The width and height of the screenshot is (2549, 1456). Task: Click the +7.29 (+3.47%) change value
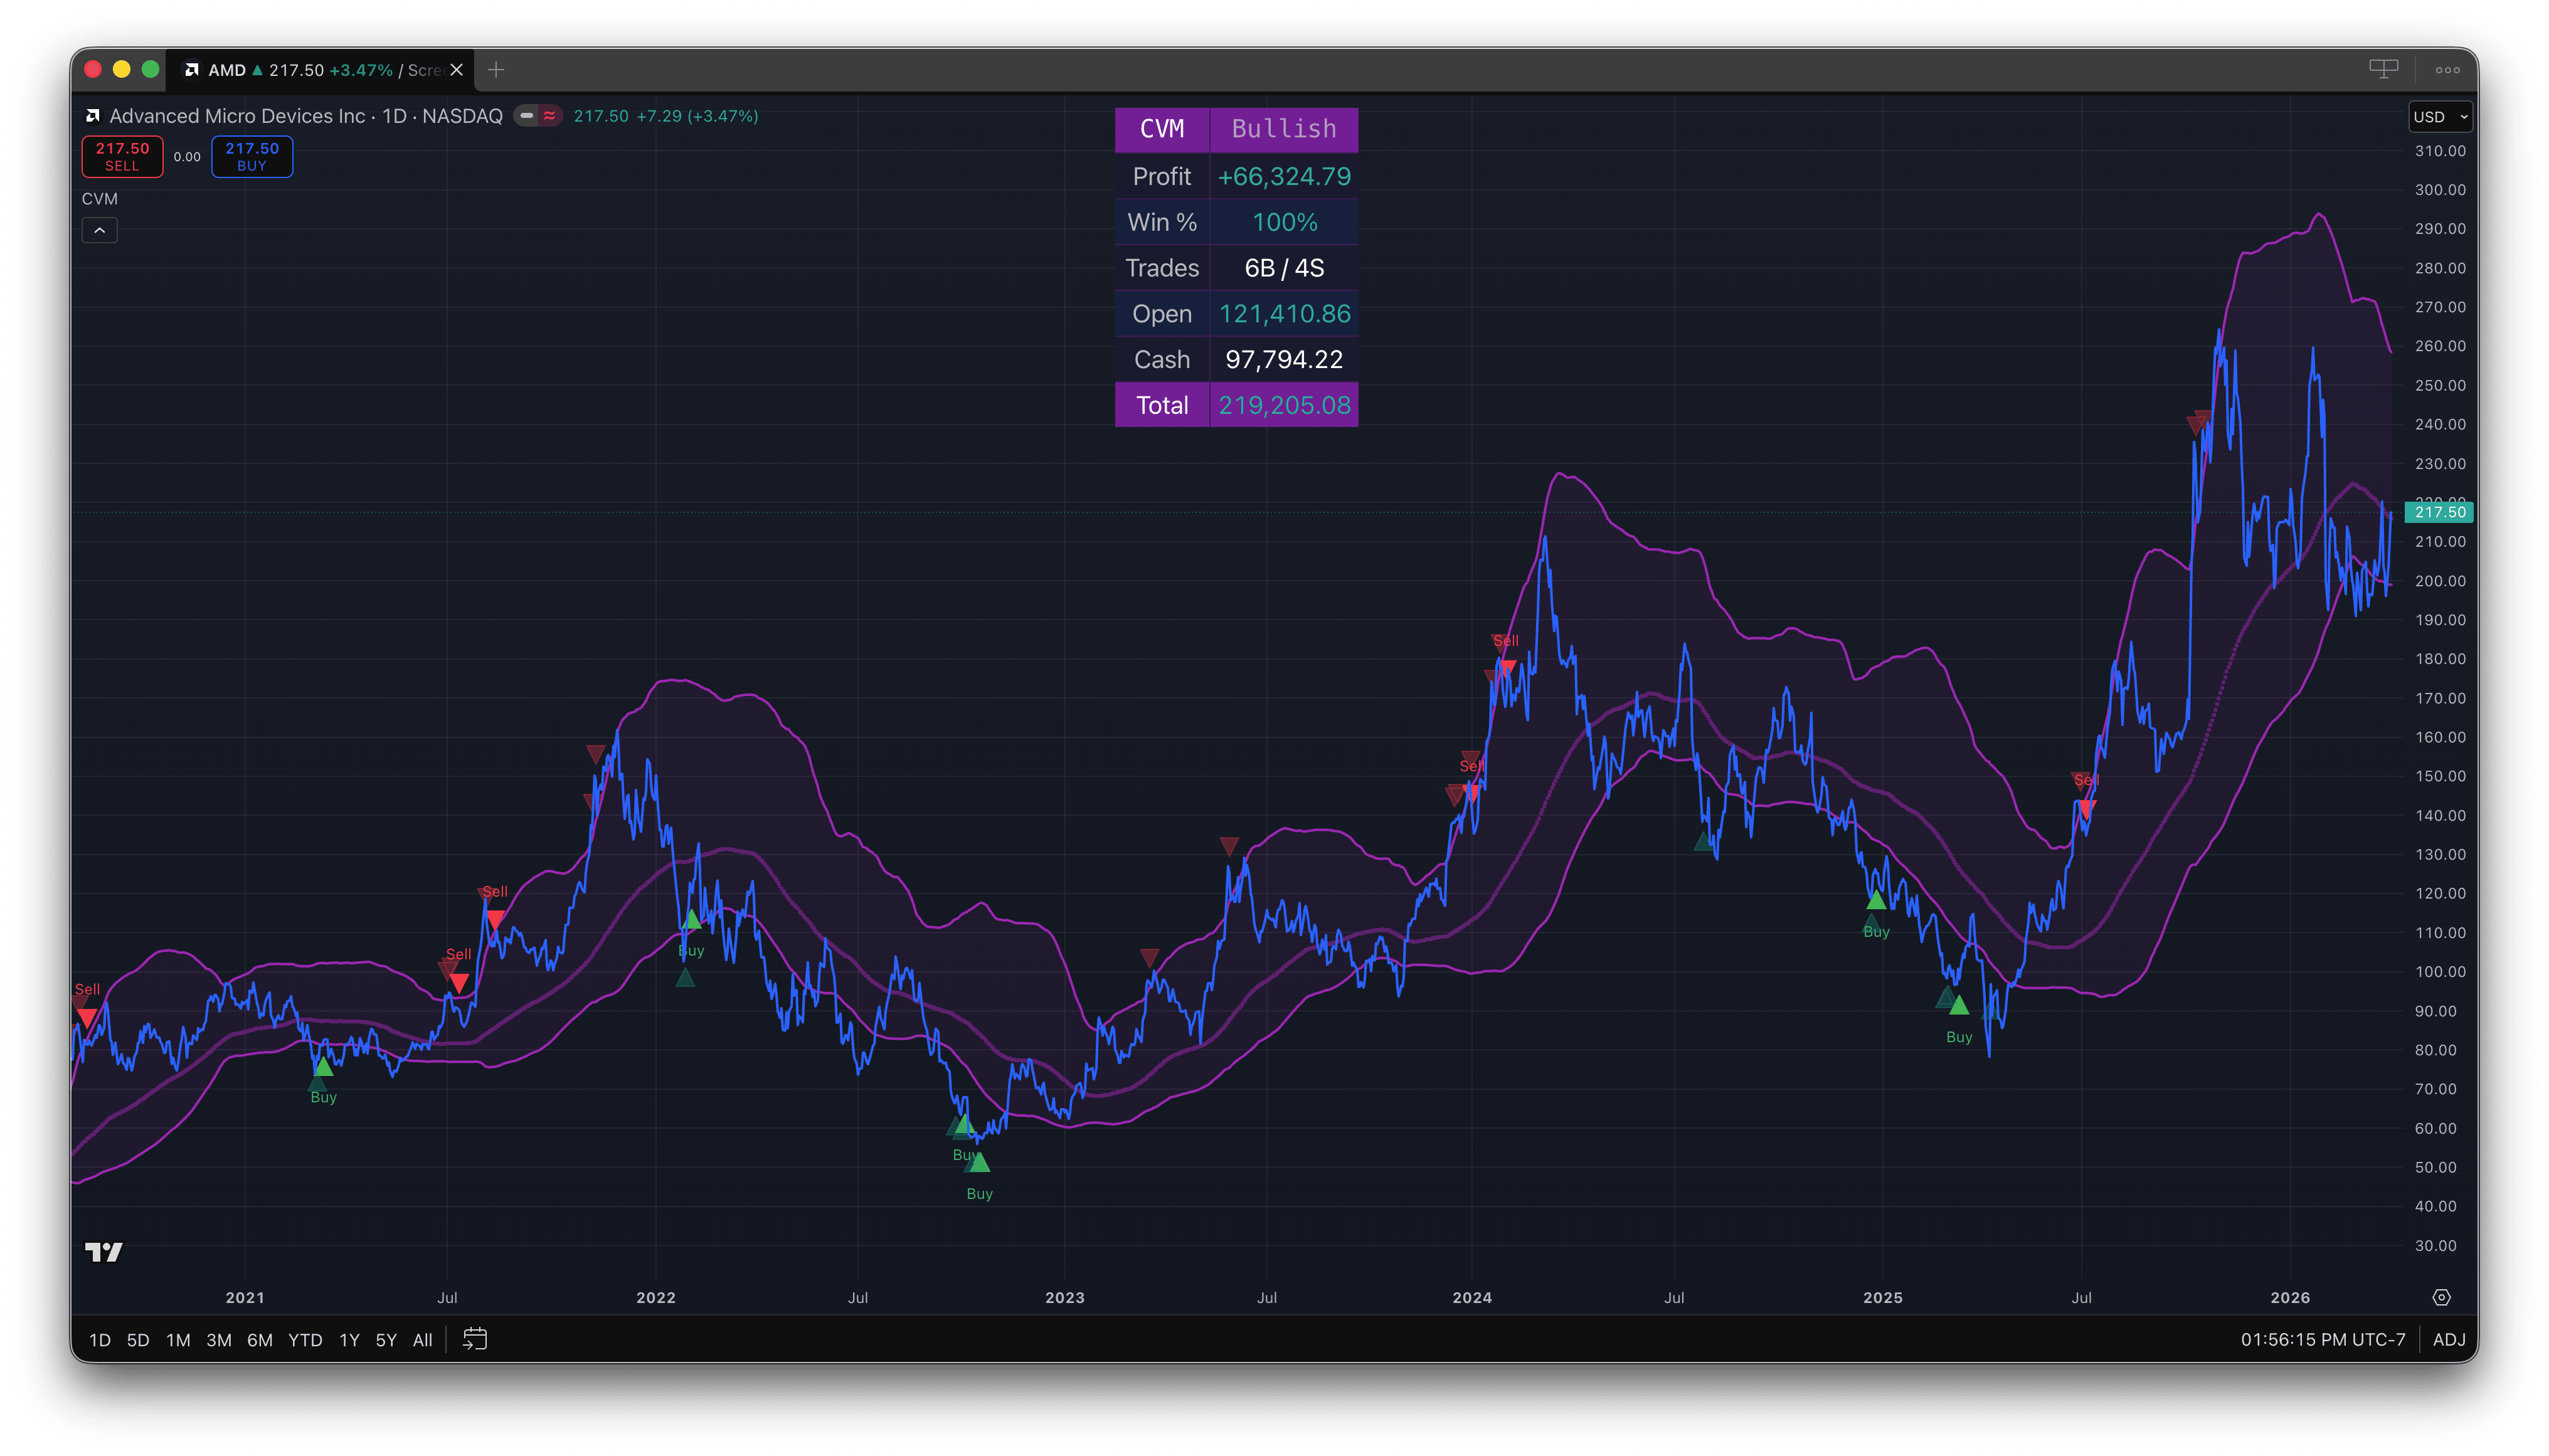(697, 116)
